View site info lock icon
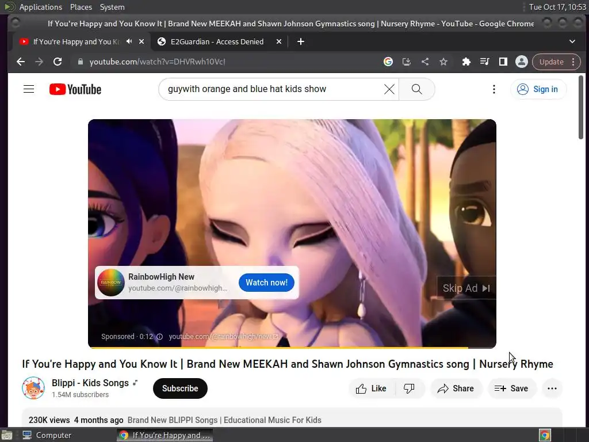 tap(80, 62)
